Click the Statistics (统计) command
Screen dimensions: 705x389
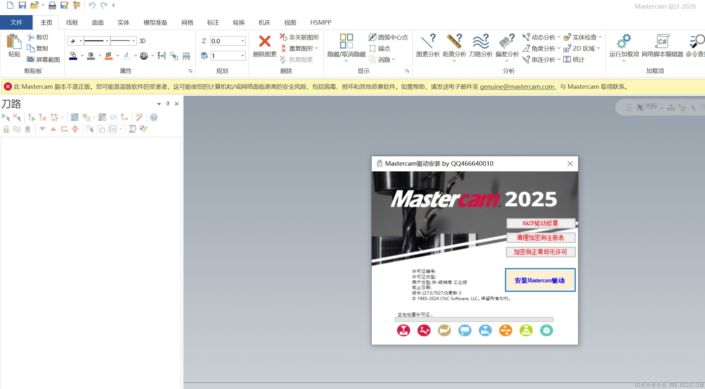[574, 60]
